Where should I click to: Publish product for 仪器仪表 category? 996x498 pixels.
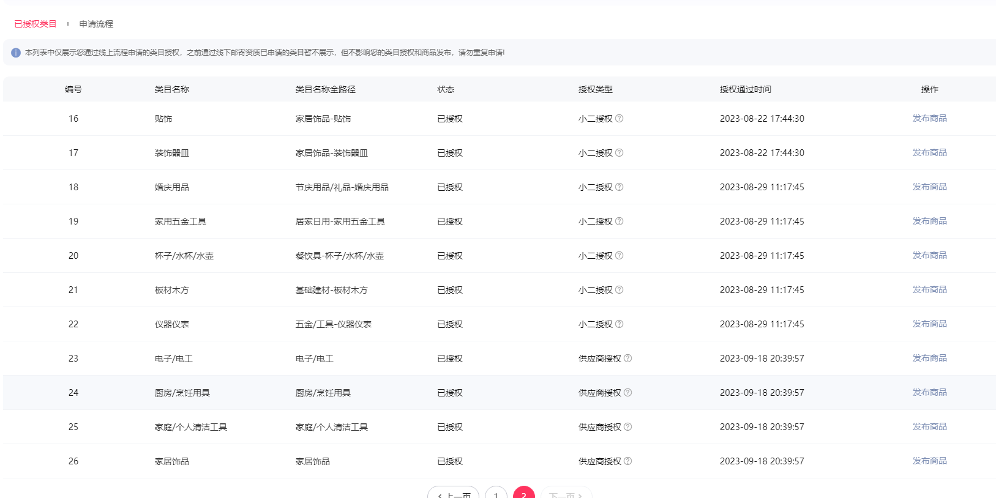(929, 324)
